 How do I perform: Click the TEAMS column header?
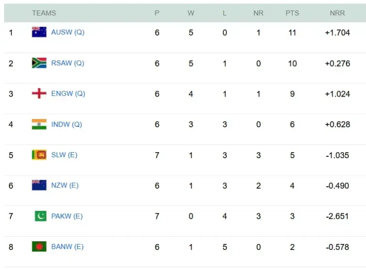click(44, 13)
